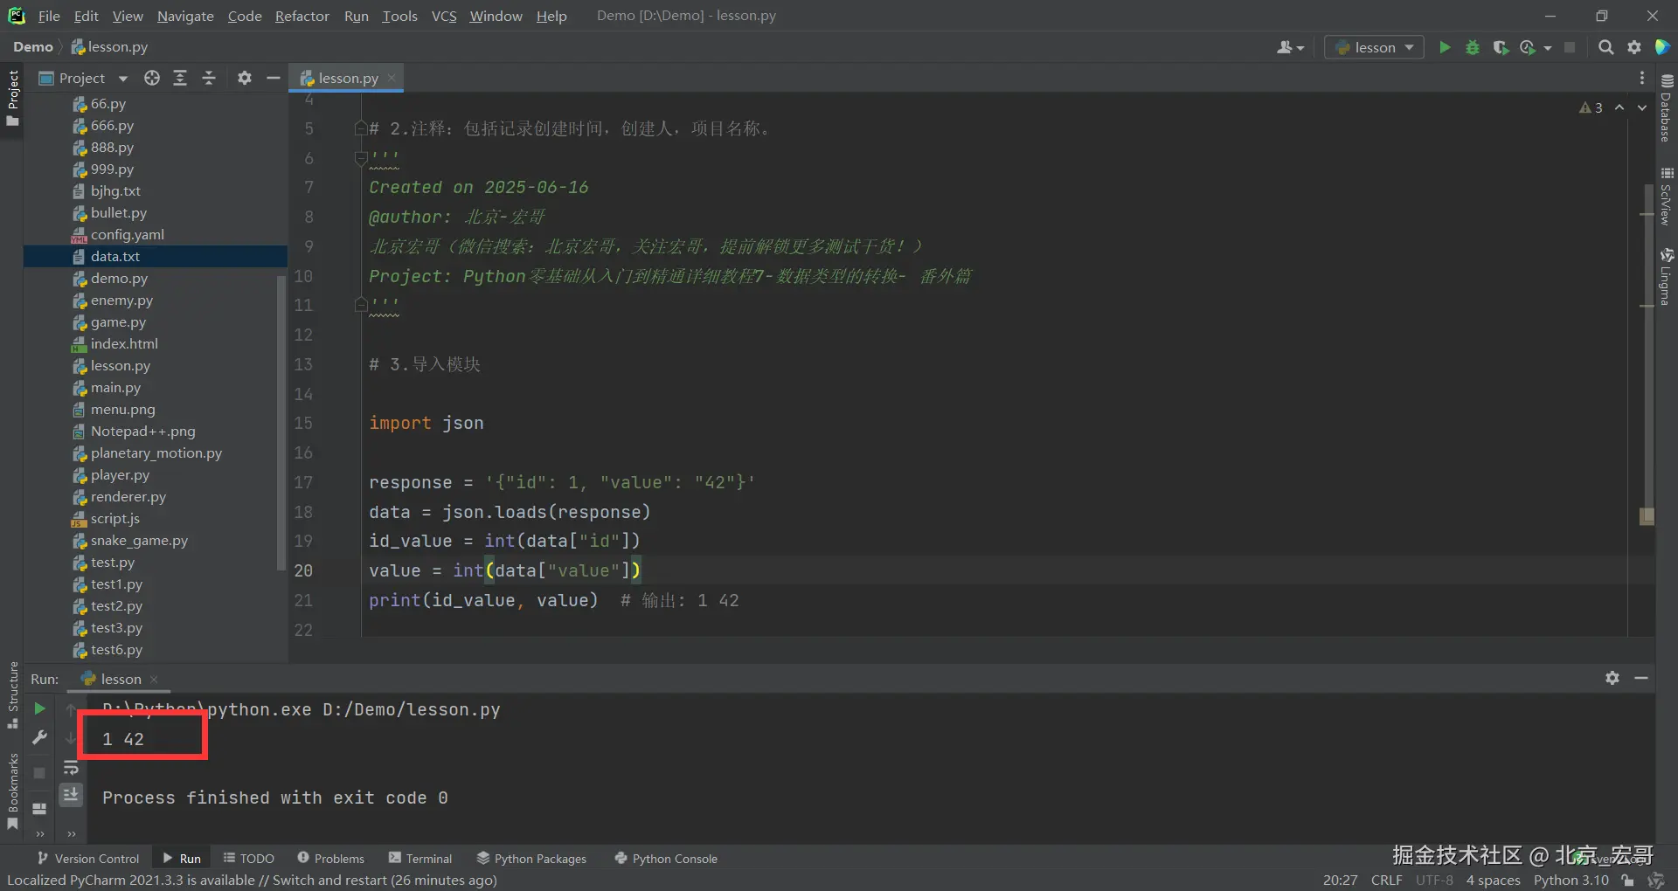Rerun lesson in the Run panel
This screenshot has height=891, width=1678.
[x=39, y=708]
